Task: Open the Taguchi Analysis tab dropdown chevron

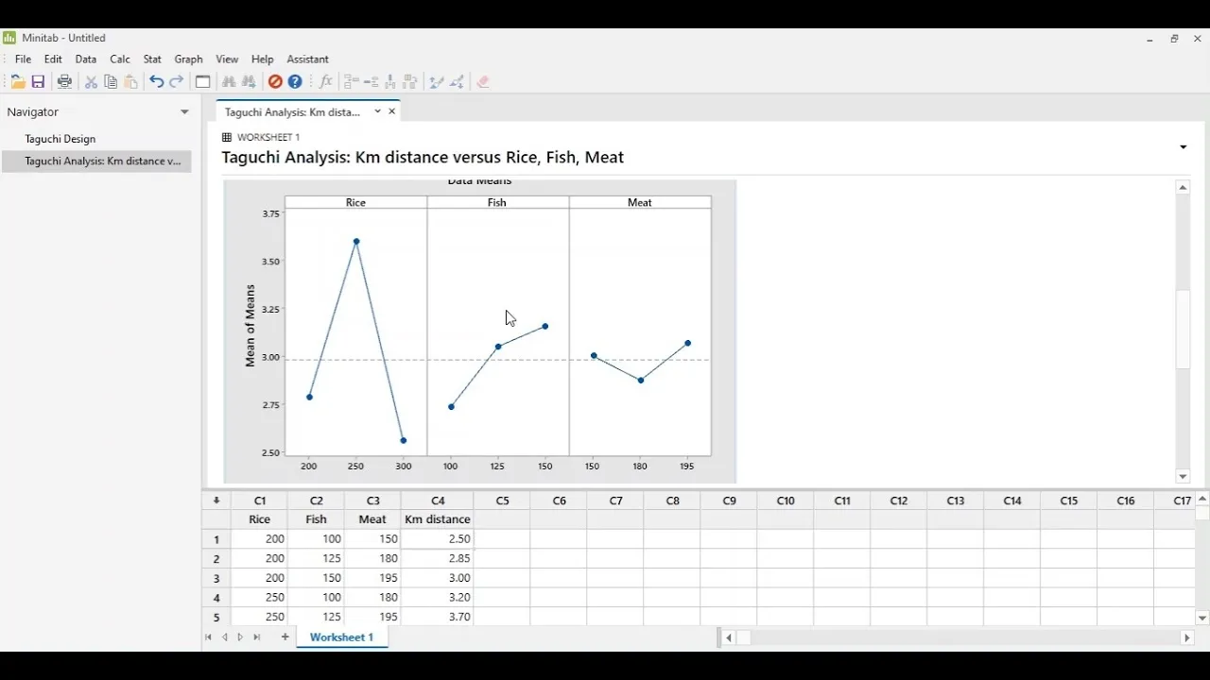Action: tap(377, 111)
